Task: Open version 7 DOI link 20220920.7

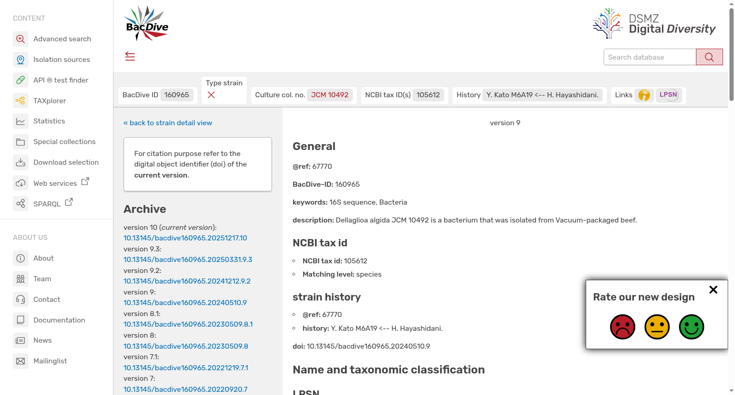Action: 186,389
